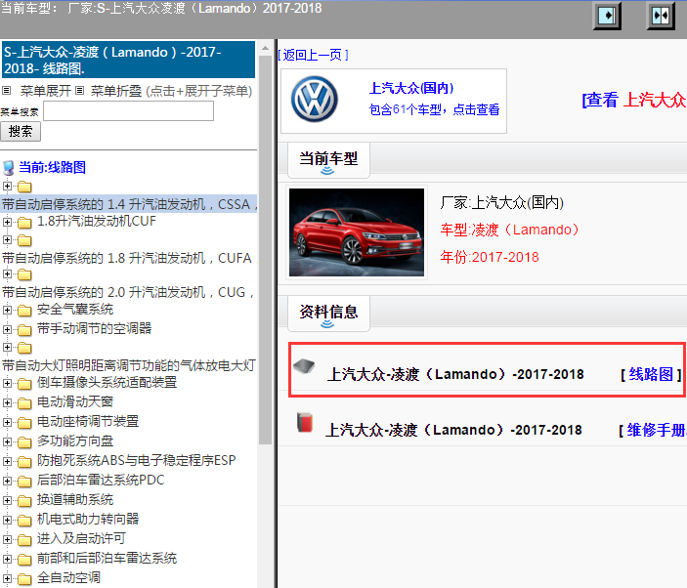The image size is (687, 588).
Task: Click folder icon of 全自动空调
Action: pyautogui.click(x=24, y=578)
